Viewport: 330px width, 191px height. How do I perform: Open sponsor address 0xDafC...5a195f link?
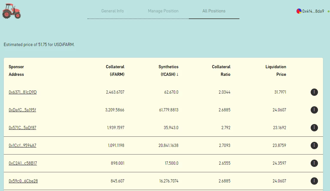click(x=22, y=110)
